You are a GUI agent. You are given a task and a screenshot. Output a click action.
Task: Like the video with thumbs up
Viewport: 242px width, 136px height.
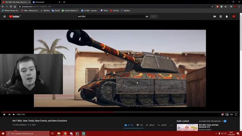coord(129,125)
